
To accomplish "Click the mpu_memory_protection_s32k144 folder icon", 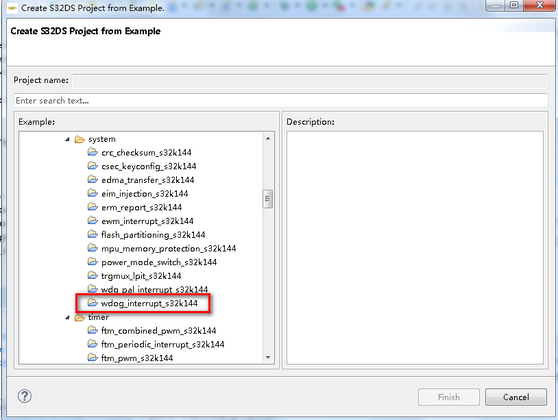I will pyautogui.click(x=93, y=248).
